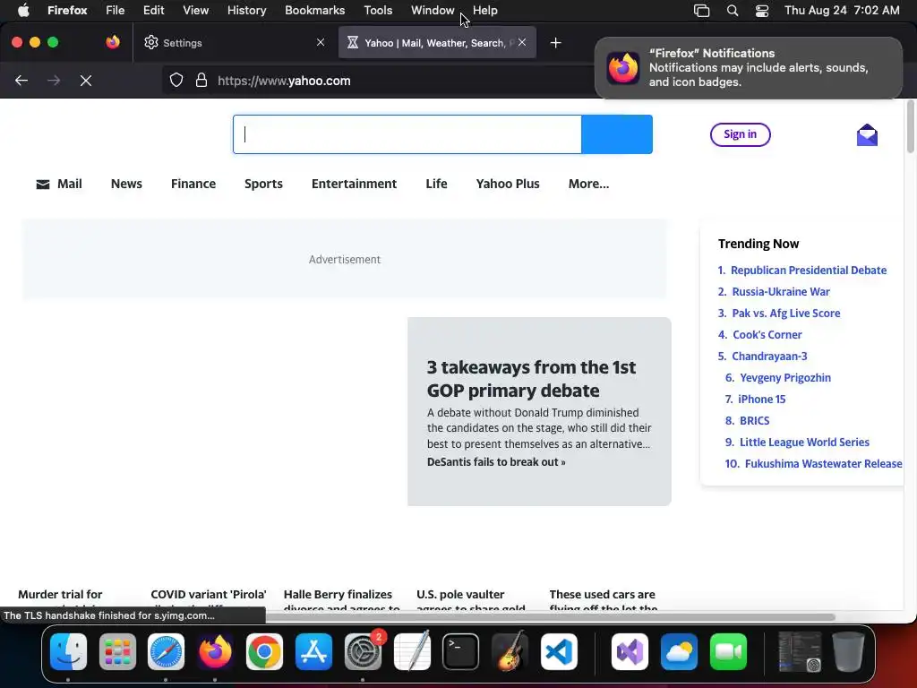The width and height of the screenshot is (917, 688).
Task: Open the Yahoo Plus navigation link
Action: [x=508, y=184]
